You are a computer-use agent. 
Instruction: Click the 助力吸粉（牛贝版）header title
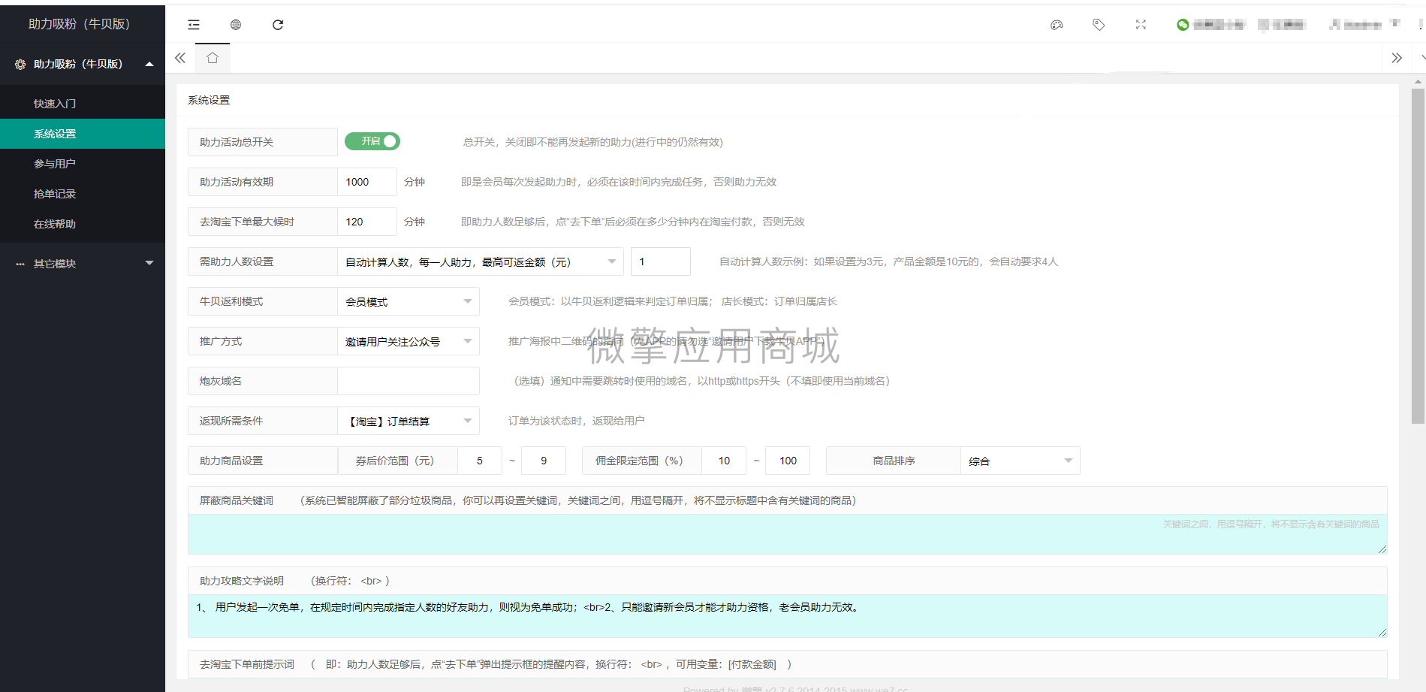[79, 24]
